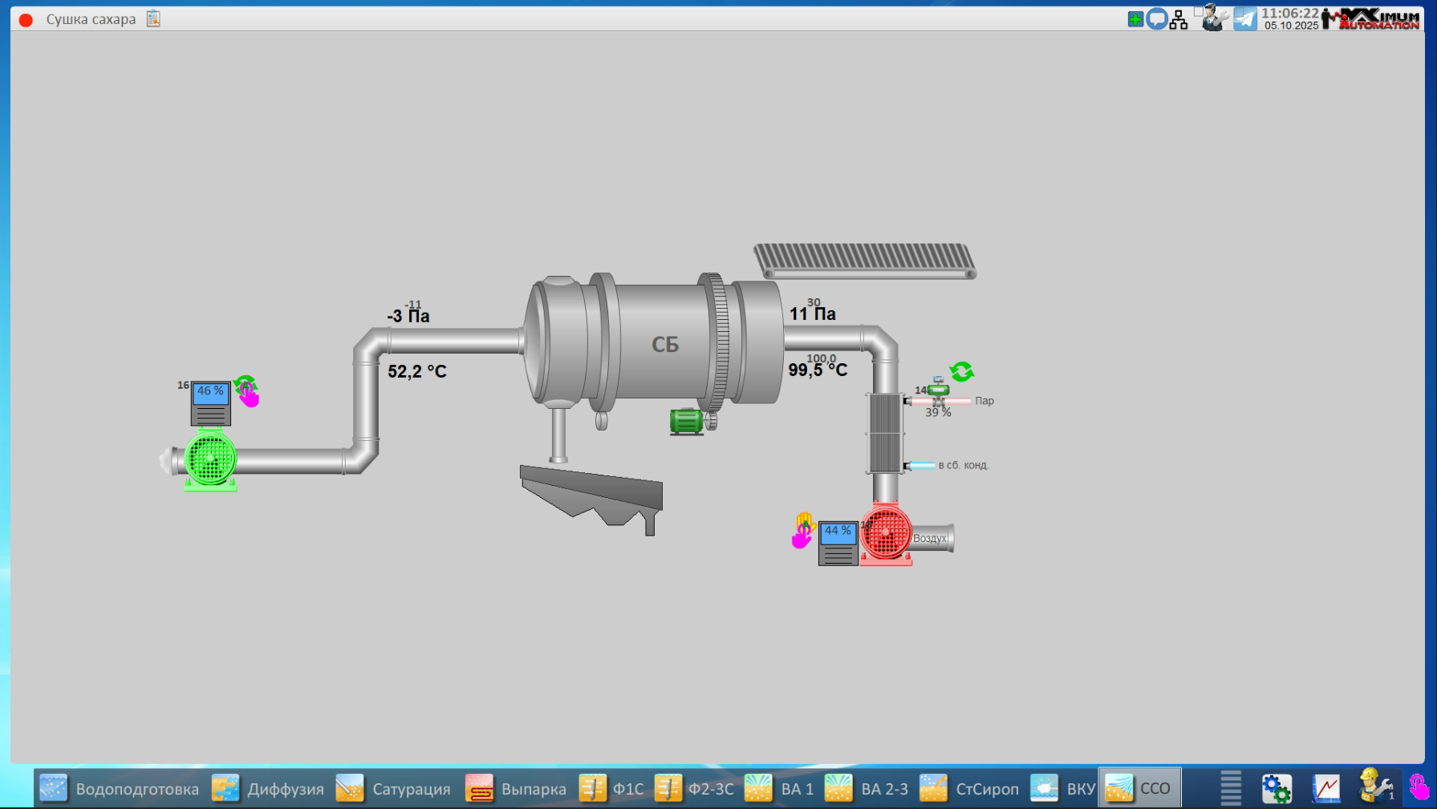Expand the striped list menu in bottom bar
This screenshot has height=809, width=1437.
(x=1231, y=788)
